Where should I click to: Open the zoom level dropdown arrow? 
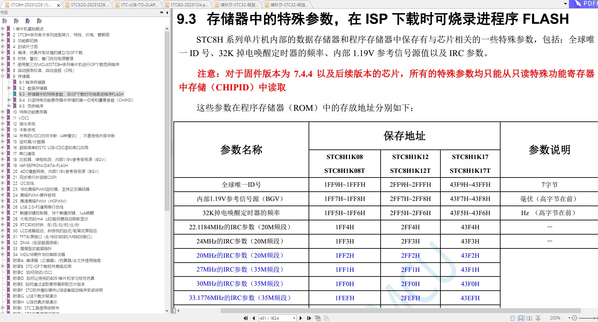coord(569,318)
